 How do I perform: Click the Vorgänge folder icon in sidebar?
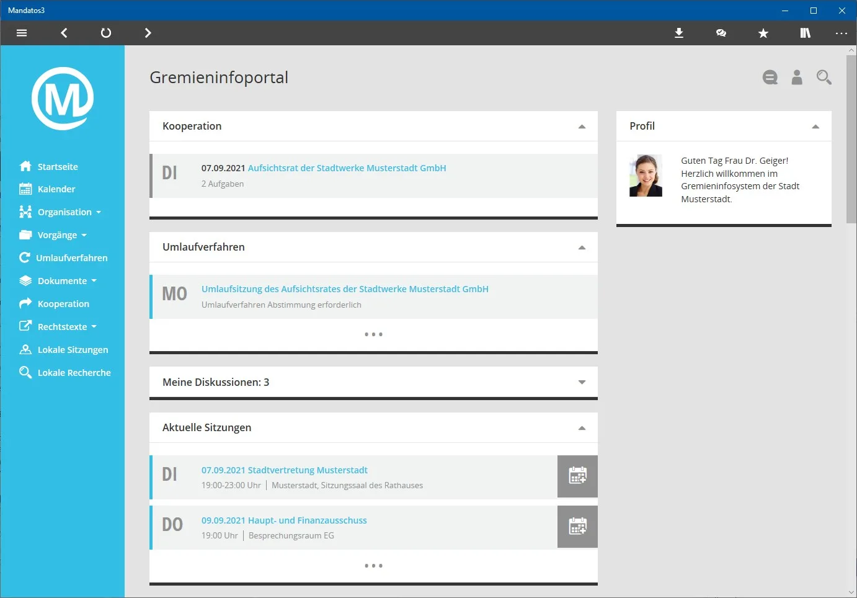coord(25,235)
